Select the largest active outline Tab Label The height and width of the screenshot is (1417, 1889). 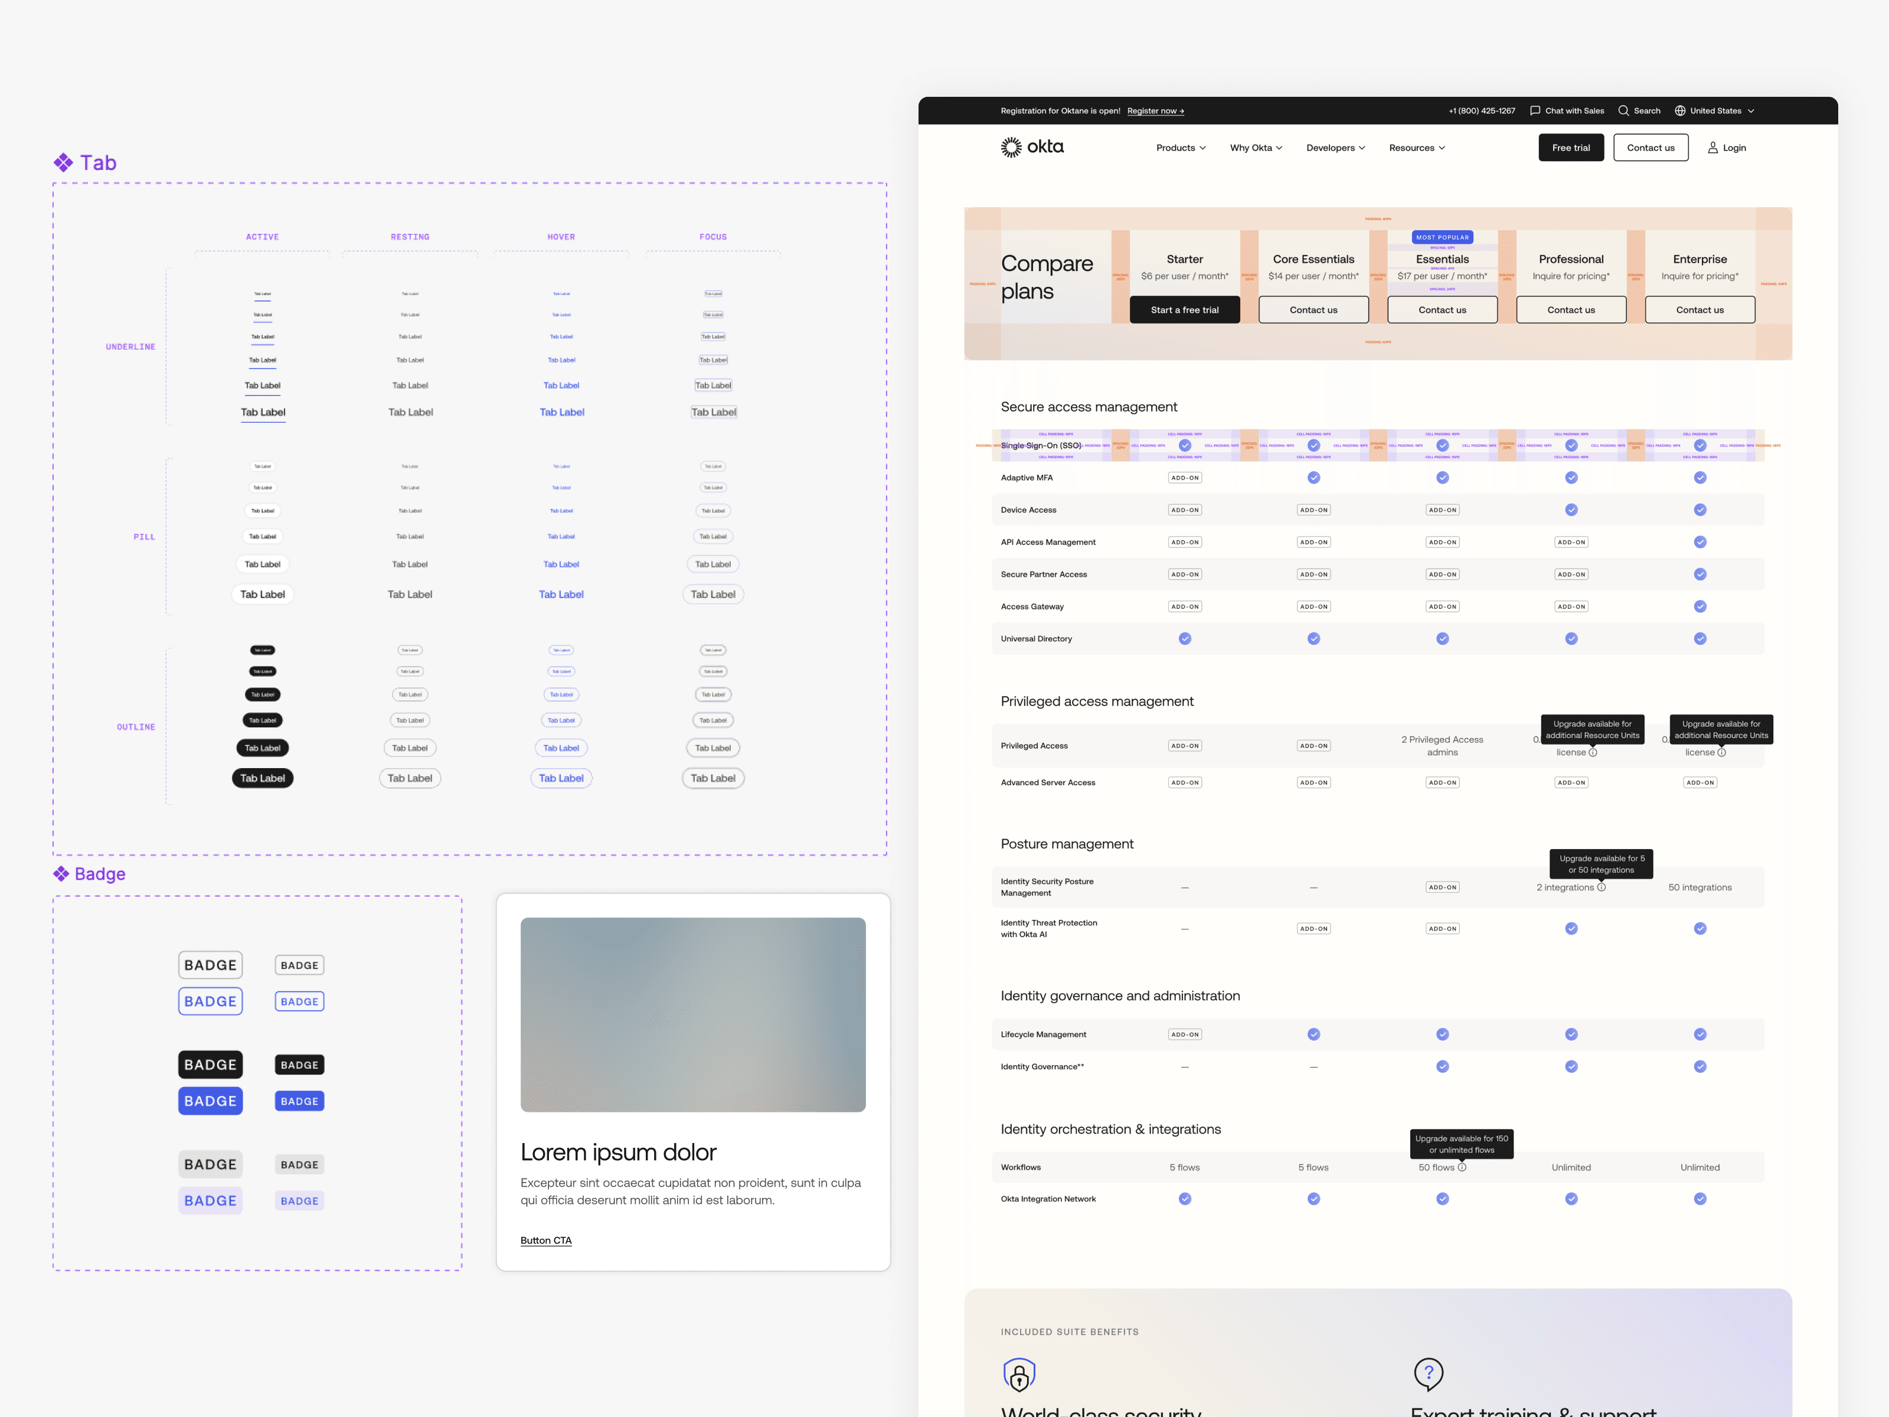coord(262,777)
